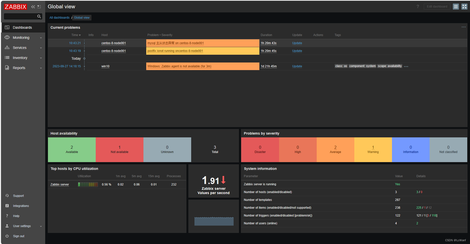The height and width of the screenshot is (244, 470).
Task: Show more tags for the win10 problem
Action: point(406,67)
